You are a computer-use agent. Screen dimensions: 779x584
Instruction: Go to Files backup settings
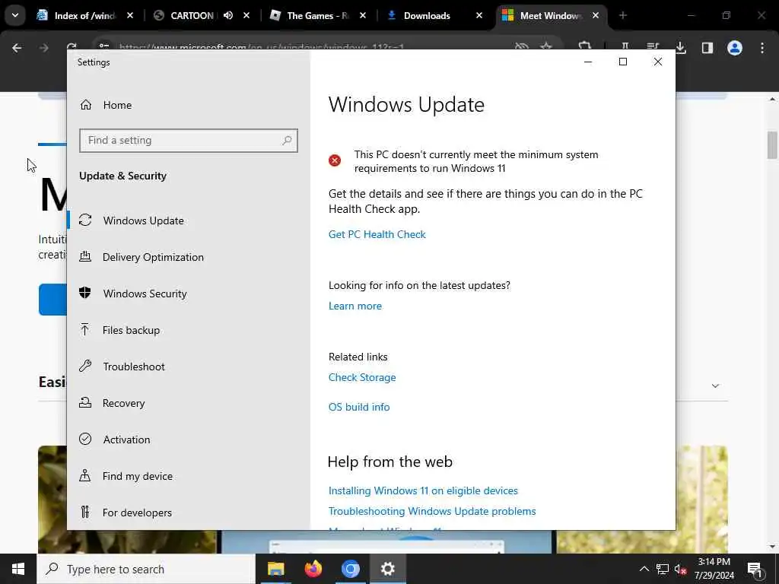click(131, 330)
